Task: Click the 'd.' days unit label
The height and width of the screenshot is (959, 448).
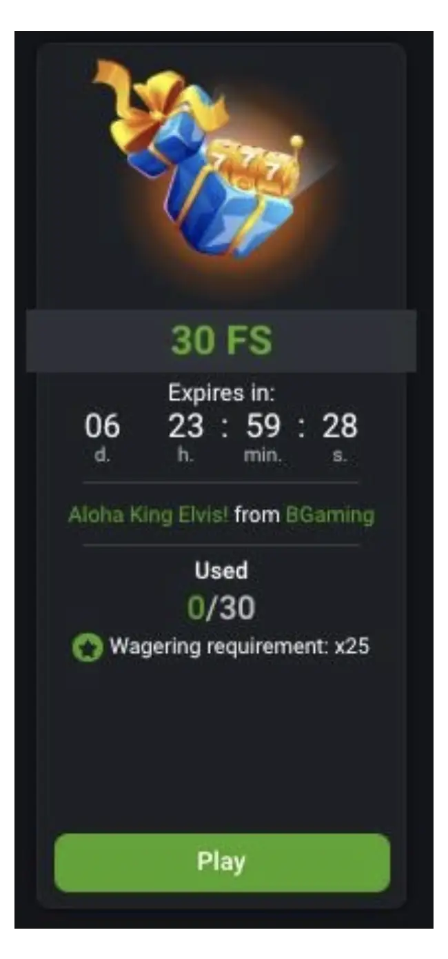Action: 102,456
